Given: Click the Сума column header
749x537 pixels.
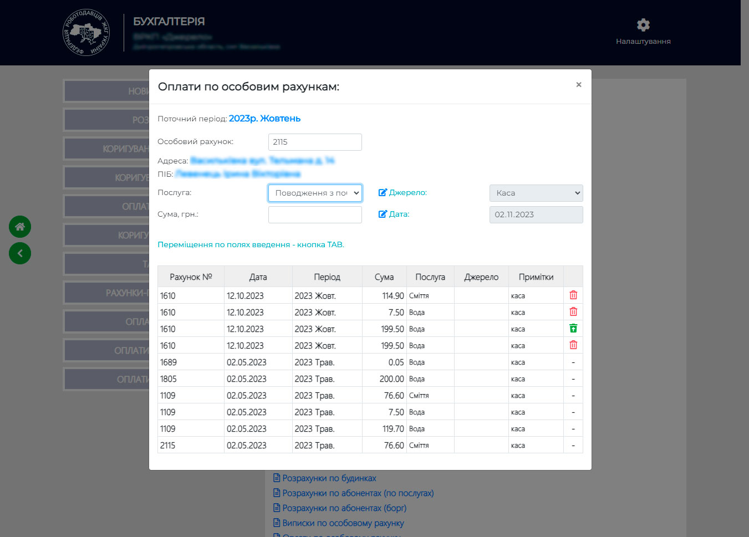Looking at the screenshot, I should (x=384, y=277).
